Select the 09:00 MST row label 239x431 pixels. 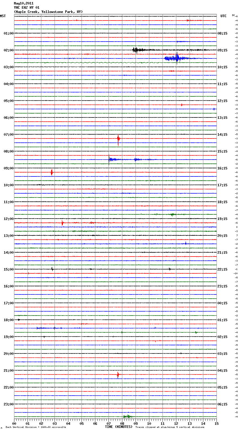(9, 168)
